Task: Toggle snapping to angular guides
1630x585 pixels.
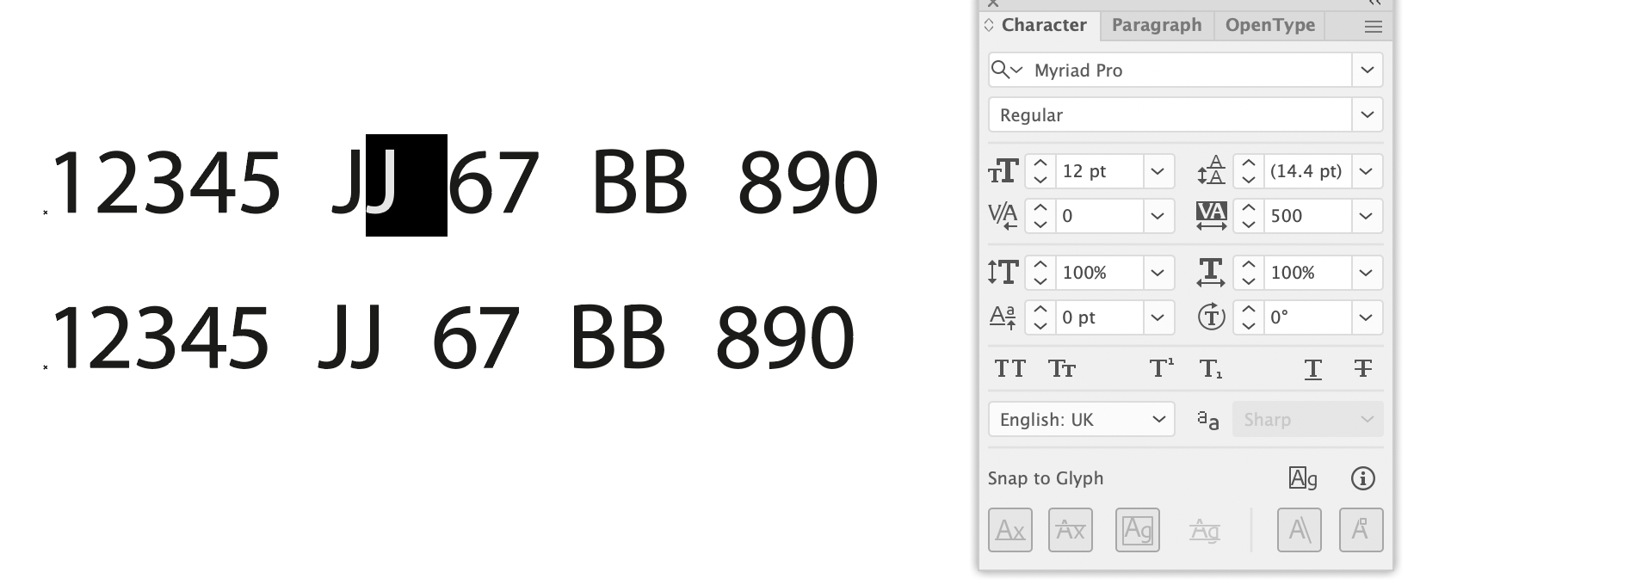Action: click(x=1300, y=530)
